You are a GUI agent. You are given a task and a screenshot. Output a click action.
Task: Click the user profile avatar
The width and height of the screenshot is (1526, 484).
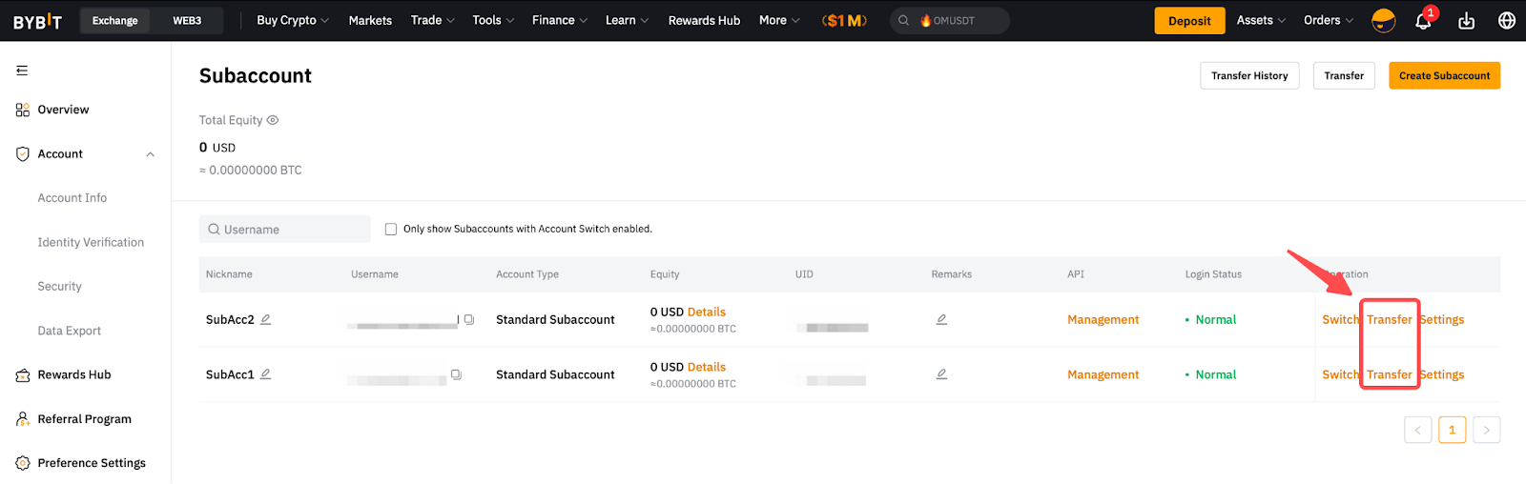tap(1383, 21)
